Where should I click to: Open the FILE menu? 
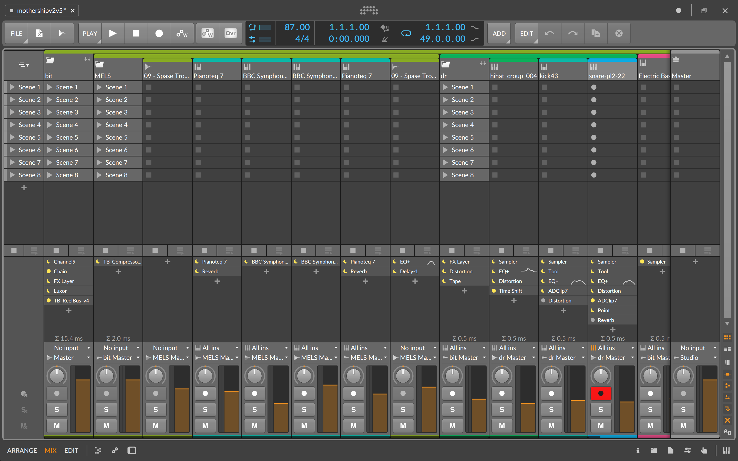pyautogui.click(x=16, y=33)
